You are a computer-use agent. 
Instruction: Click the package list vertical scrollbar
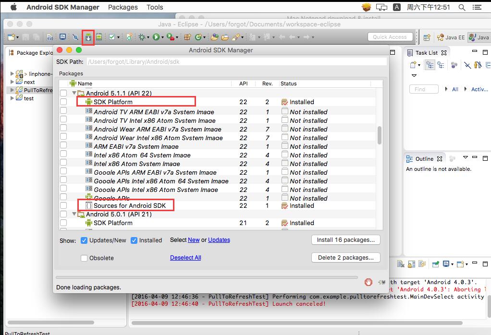point(380,135)
